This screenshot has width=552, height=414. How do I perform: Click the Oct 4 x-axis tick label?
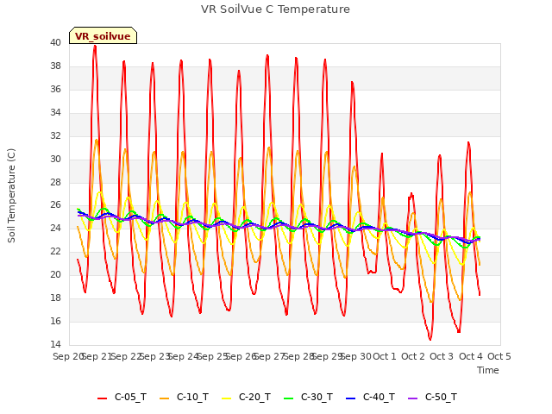[471, 356]
